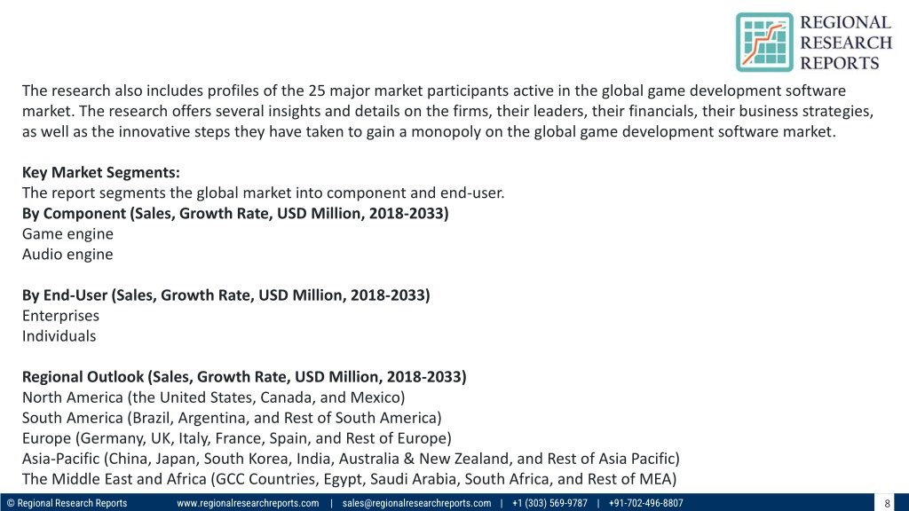Click the © Regional Research Reports footer text
Screen dimensions: 909x511
67,503
